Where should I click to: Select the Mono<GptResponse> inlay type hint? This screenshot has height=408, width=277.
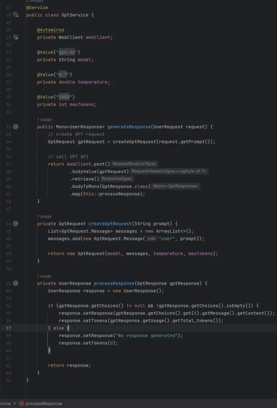pyautogui.click(x=176, y=186)
